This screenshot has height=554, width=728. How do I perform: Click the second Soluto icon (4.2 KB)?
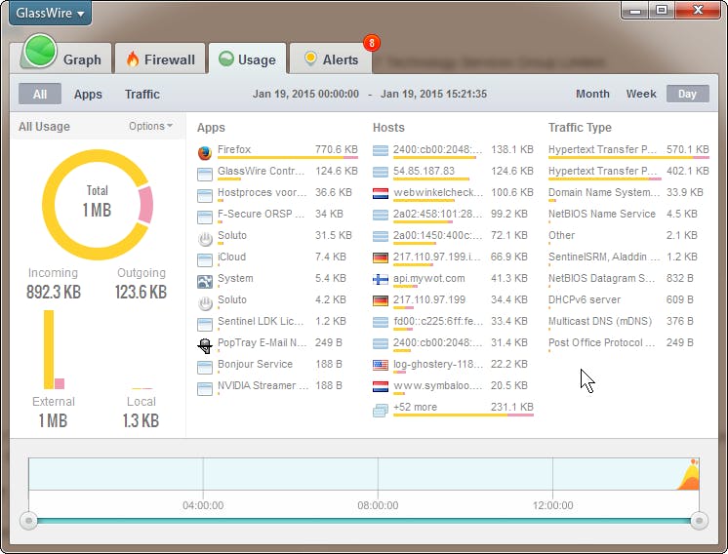point(205,303)
